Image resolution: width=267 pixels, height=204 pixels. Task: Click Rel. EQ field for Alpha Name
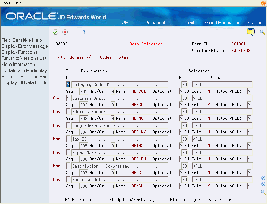pos(184,152)
